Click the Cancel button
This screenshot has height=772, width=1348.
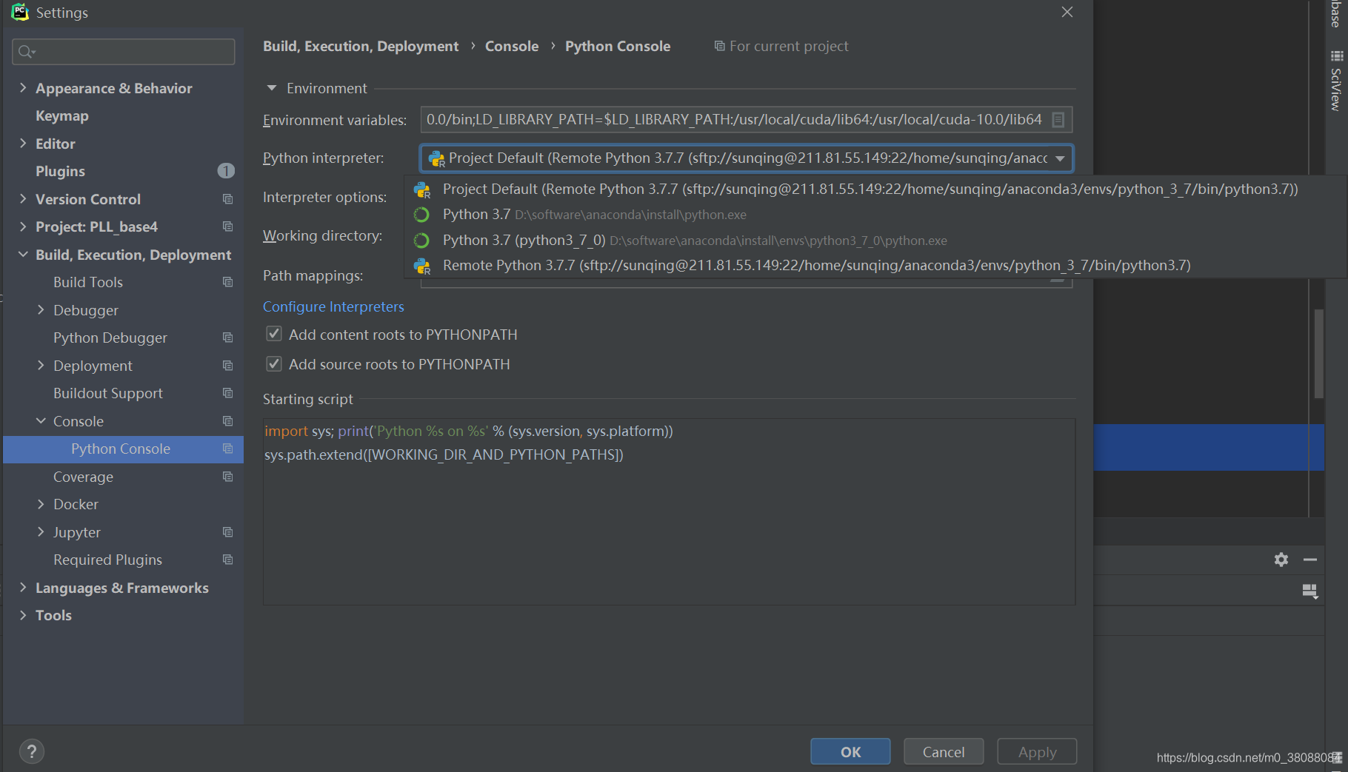pyautogui.click(x=944, y=751)
